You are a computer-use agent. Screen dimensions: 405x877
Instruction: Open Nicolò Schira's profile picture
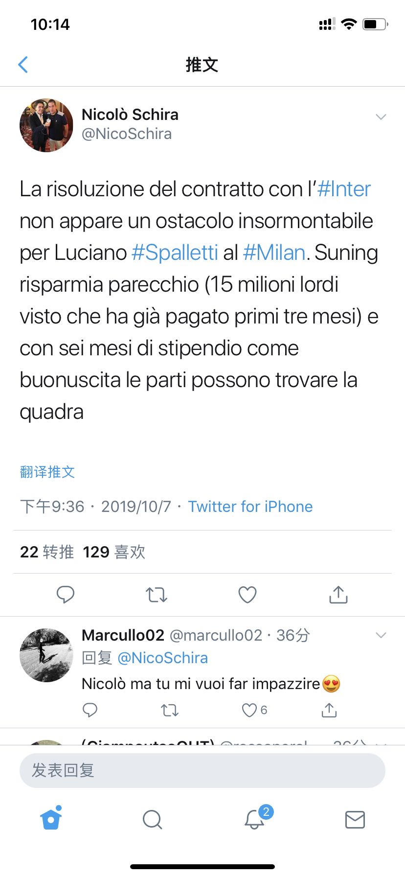46,125
